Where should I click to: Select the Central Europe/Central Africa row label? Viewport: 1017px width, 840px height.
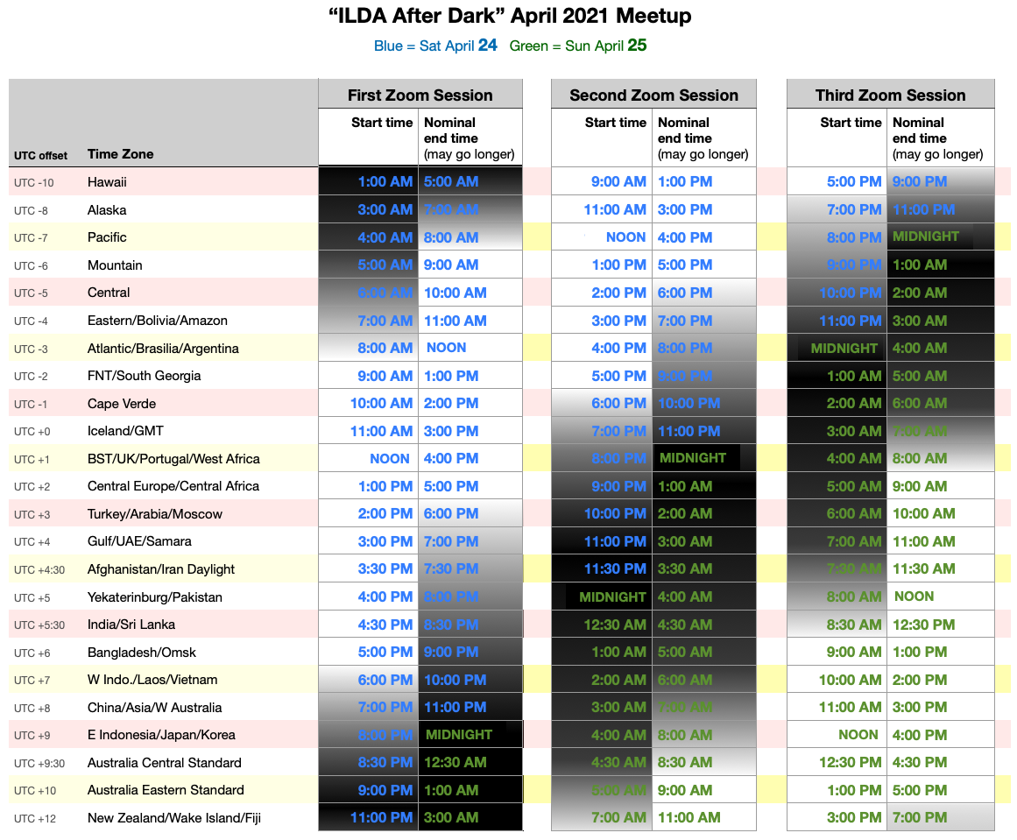click(x=173, y=486)
